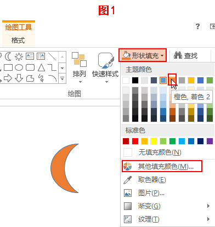
Task: Click the color wheel icon beside 其他填充颜色
Action: click(x=127, y=166)
